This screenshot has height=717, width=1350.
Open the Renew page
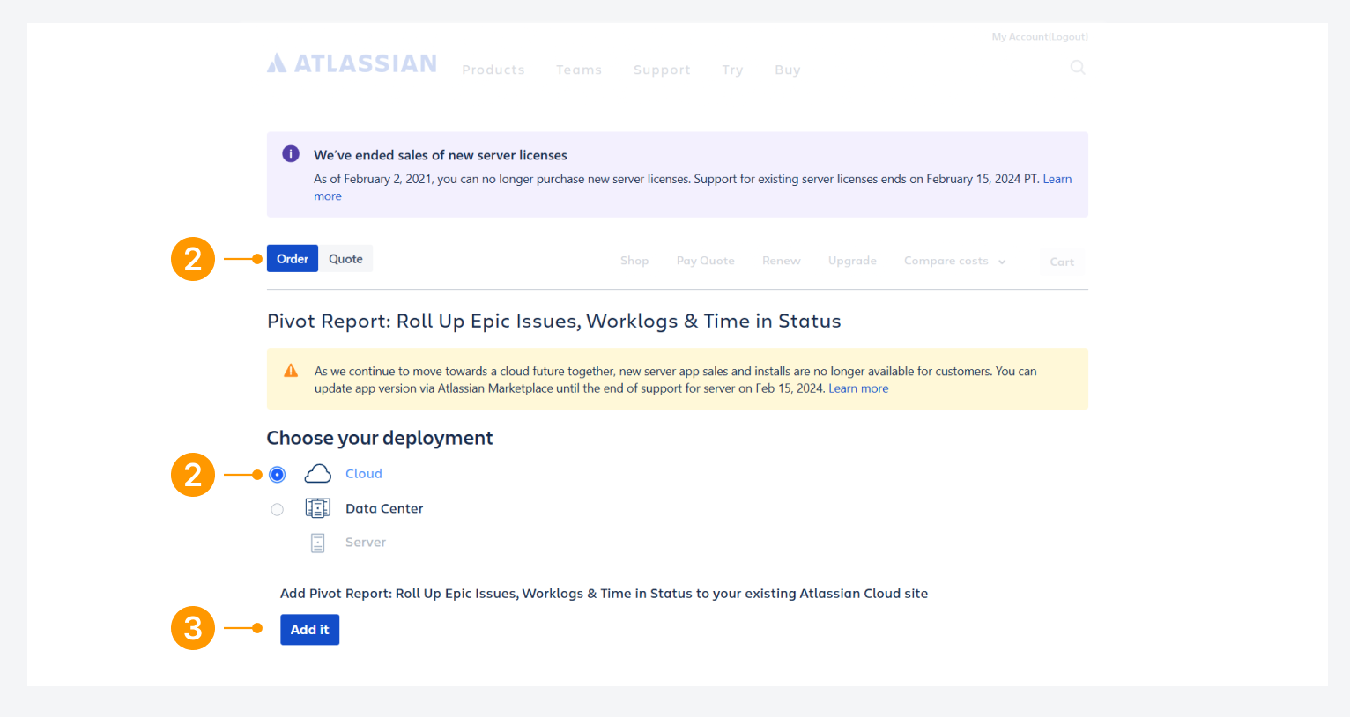(x=782, y=261)
